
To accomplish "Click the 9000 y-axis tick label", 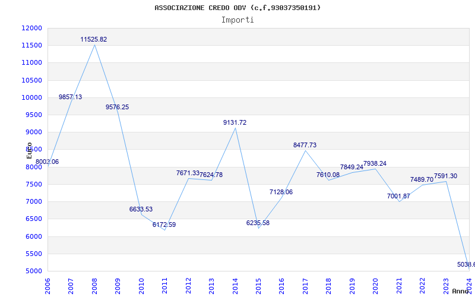I will coord(33,132).
